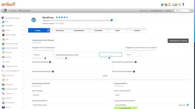This screenshot has height=109, width=195.
Task: Click the Musica category icon
Action: pos(3,107)
